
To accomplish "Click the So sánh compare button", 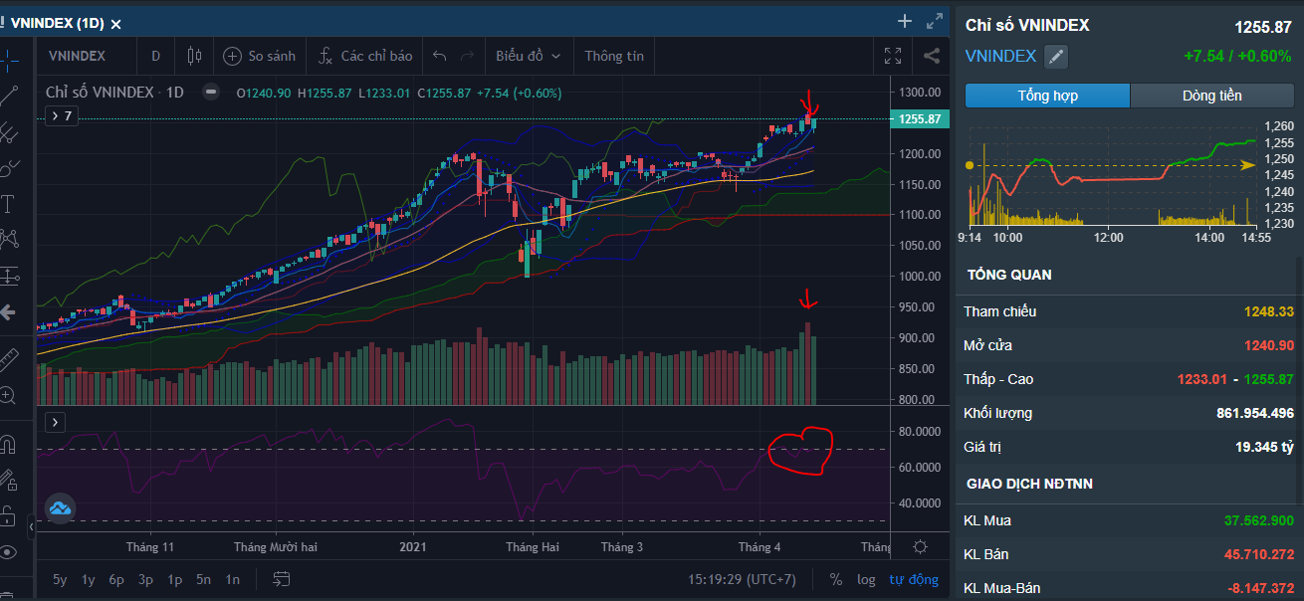I will (260, 56).
